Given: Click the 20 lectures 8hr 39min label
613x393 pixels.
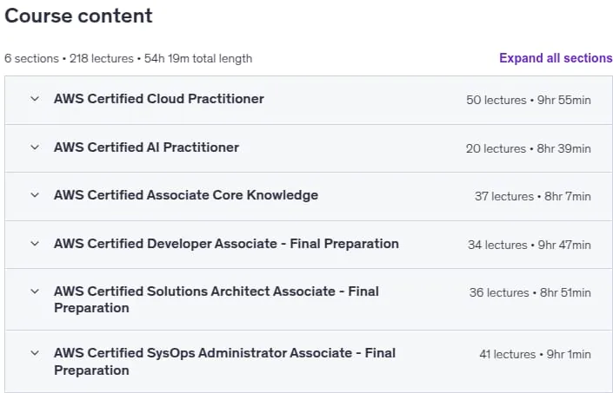Looking at the screenshot, I should pyautogui.click(x=528, y=149).
